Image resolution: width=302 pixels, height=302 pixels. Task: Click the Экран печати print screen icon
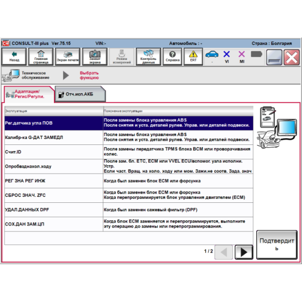pyautogui.click(x=67, y=56)
